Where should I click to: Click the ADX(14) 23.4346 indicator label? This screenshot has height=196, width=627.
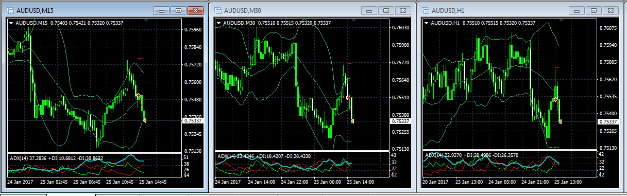(x=264, y=156)
